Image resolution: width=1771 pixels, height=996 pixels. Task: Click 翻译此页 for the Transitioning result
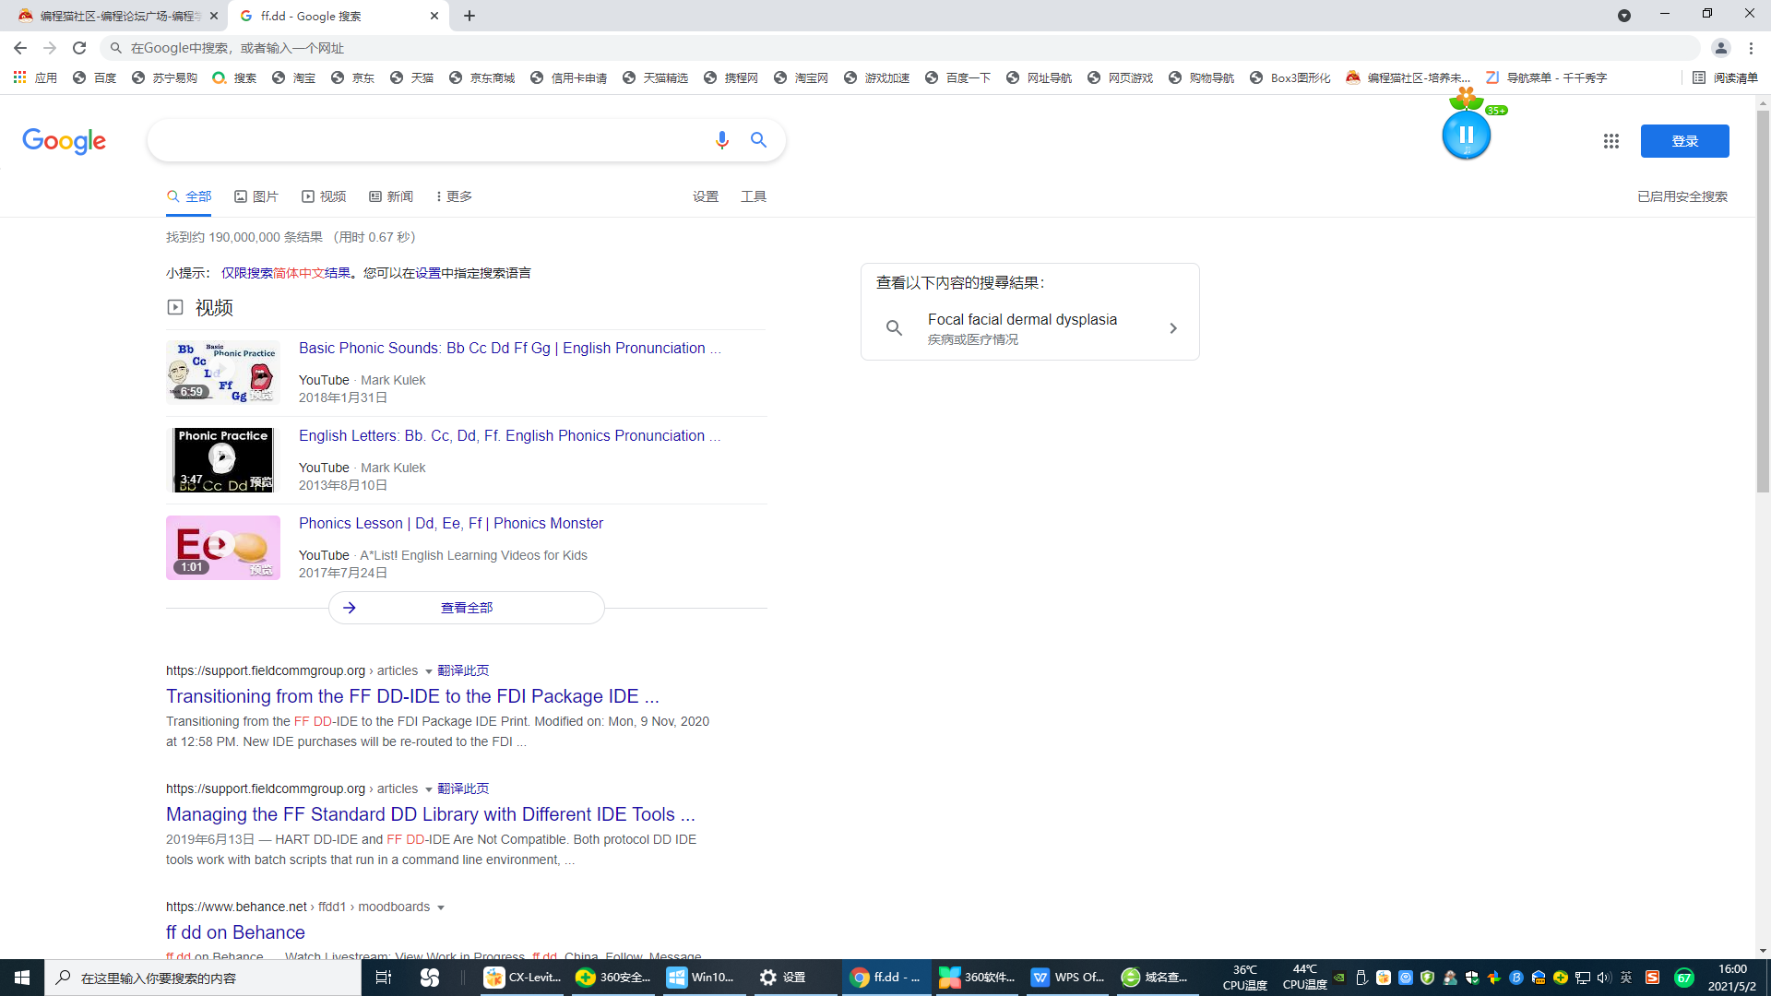(463, 670)
